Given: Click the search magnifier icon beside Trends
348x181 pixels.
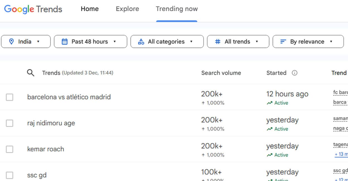Looking at the screenshot, I should coord(30,73).
